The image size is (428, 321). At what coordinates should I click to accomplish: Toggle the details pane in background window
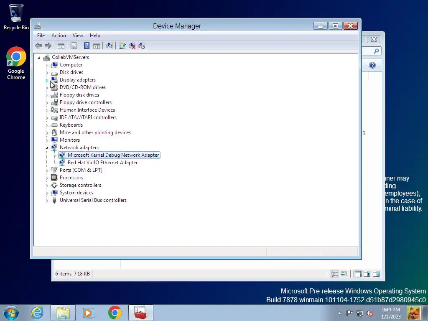coord(367,274)
